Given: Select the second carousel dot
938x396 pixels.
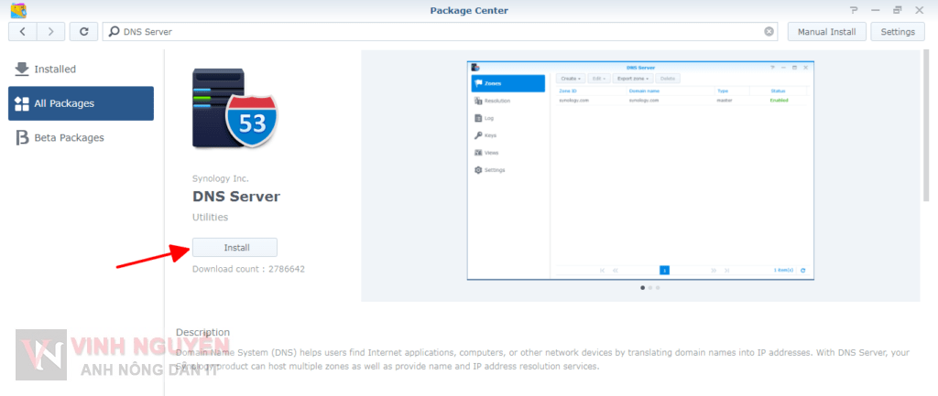Looking at the screenshot, I should (x=649, y=288).
